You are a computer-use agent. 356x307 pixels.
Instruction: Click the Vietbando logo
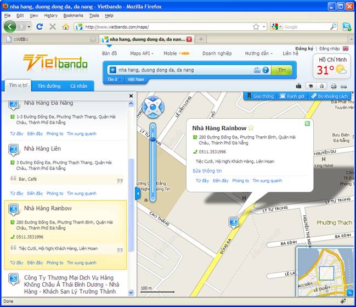pyautogui.click(x=55, y=63)
